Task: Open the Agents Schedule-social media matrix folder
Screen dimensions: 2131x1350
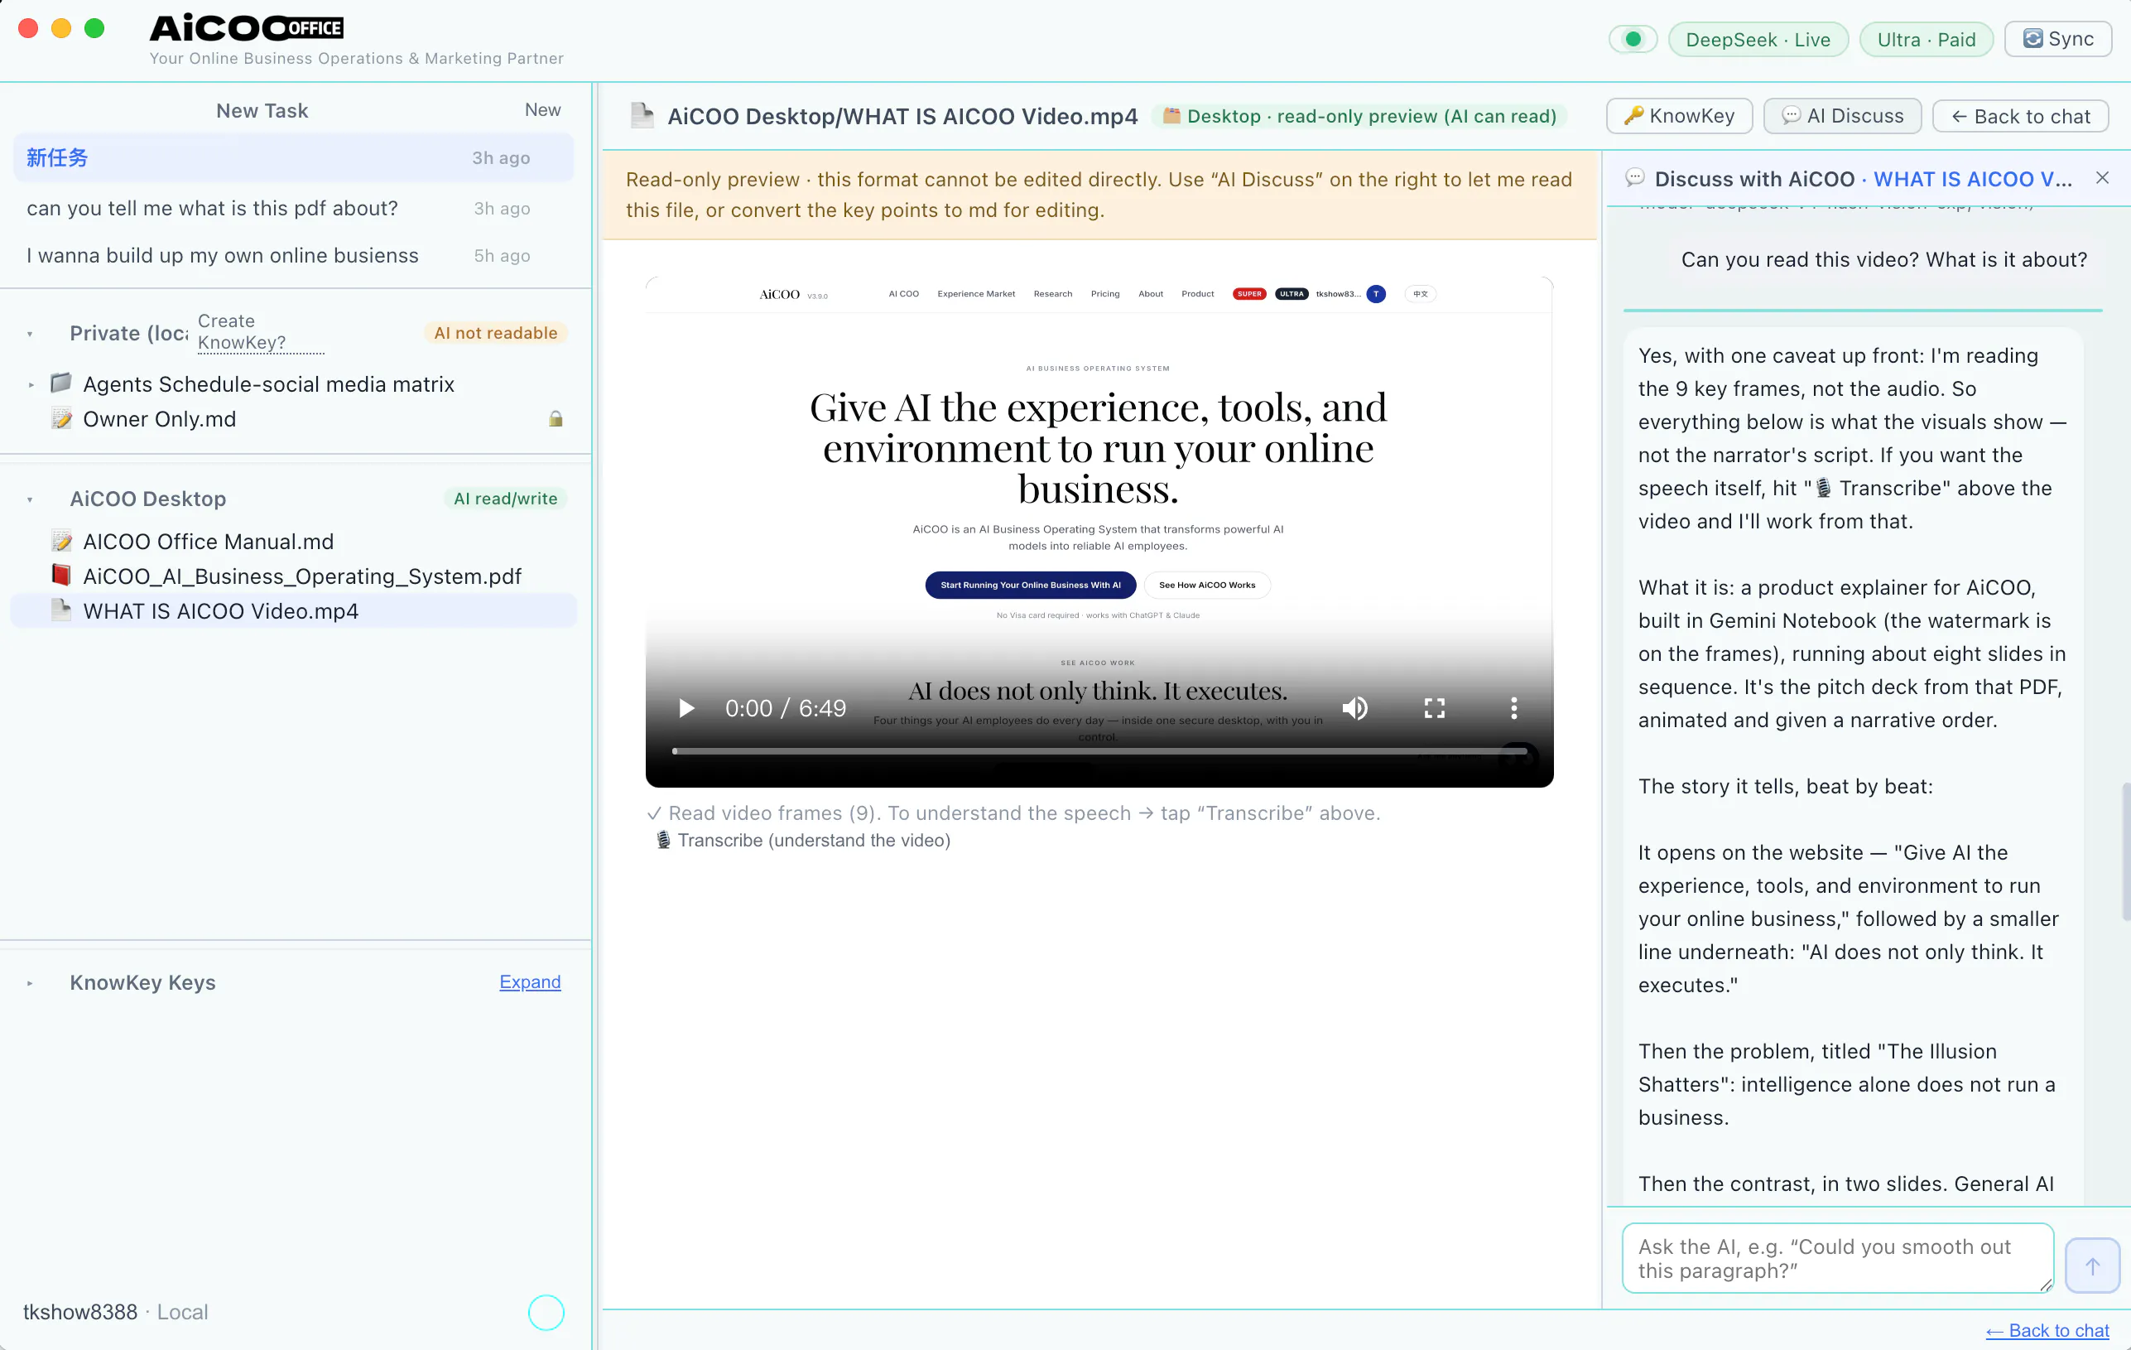Action: click(268, 384)
